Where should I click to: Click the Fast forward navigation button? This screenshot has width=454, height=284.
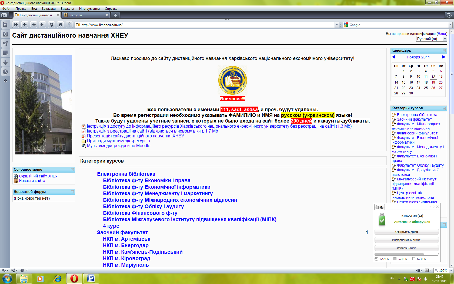[42, 25]
